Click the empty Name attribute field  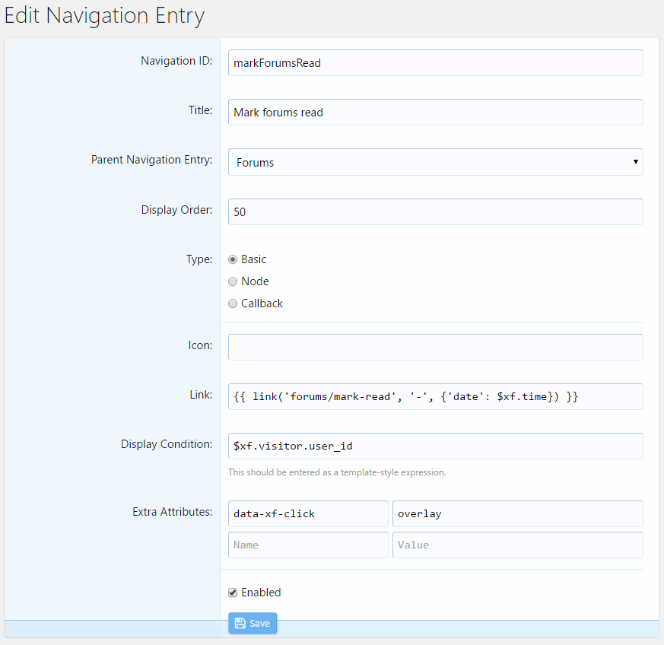pyautogui.click(x=308, y=545)
